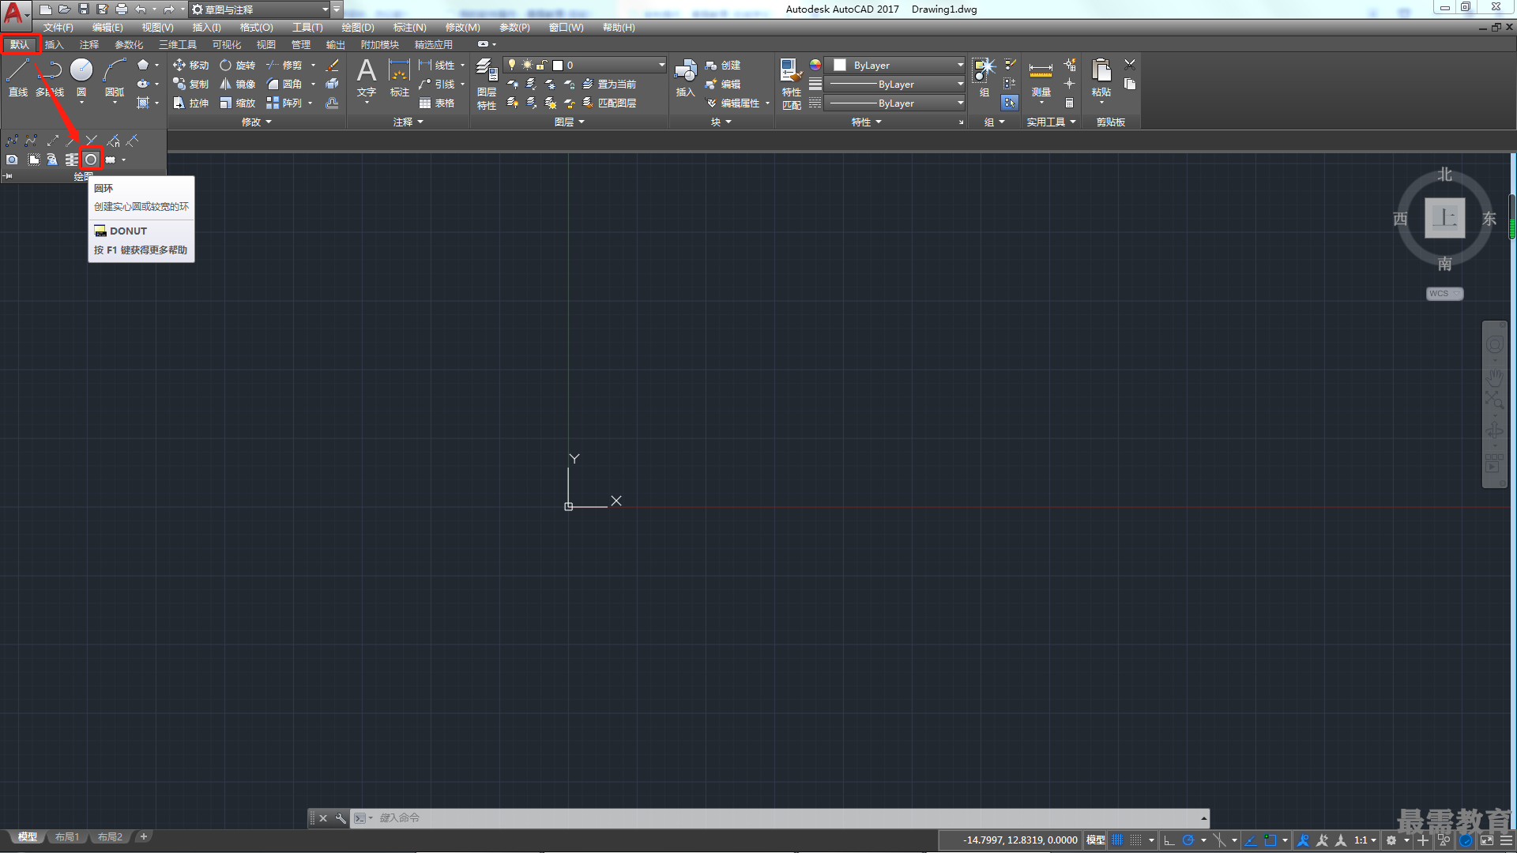
Task: Click the Scale (缩放) tool
Action: tap(238, 103)
